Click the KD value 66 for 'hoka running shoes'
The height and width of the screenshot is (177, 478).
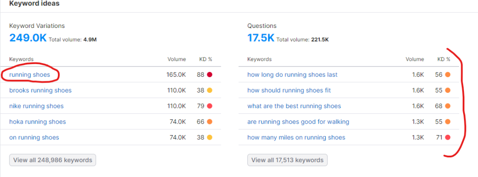tap(200, 122)
